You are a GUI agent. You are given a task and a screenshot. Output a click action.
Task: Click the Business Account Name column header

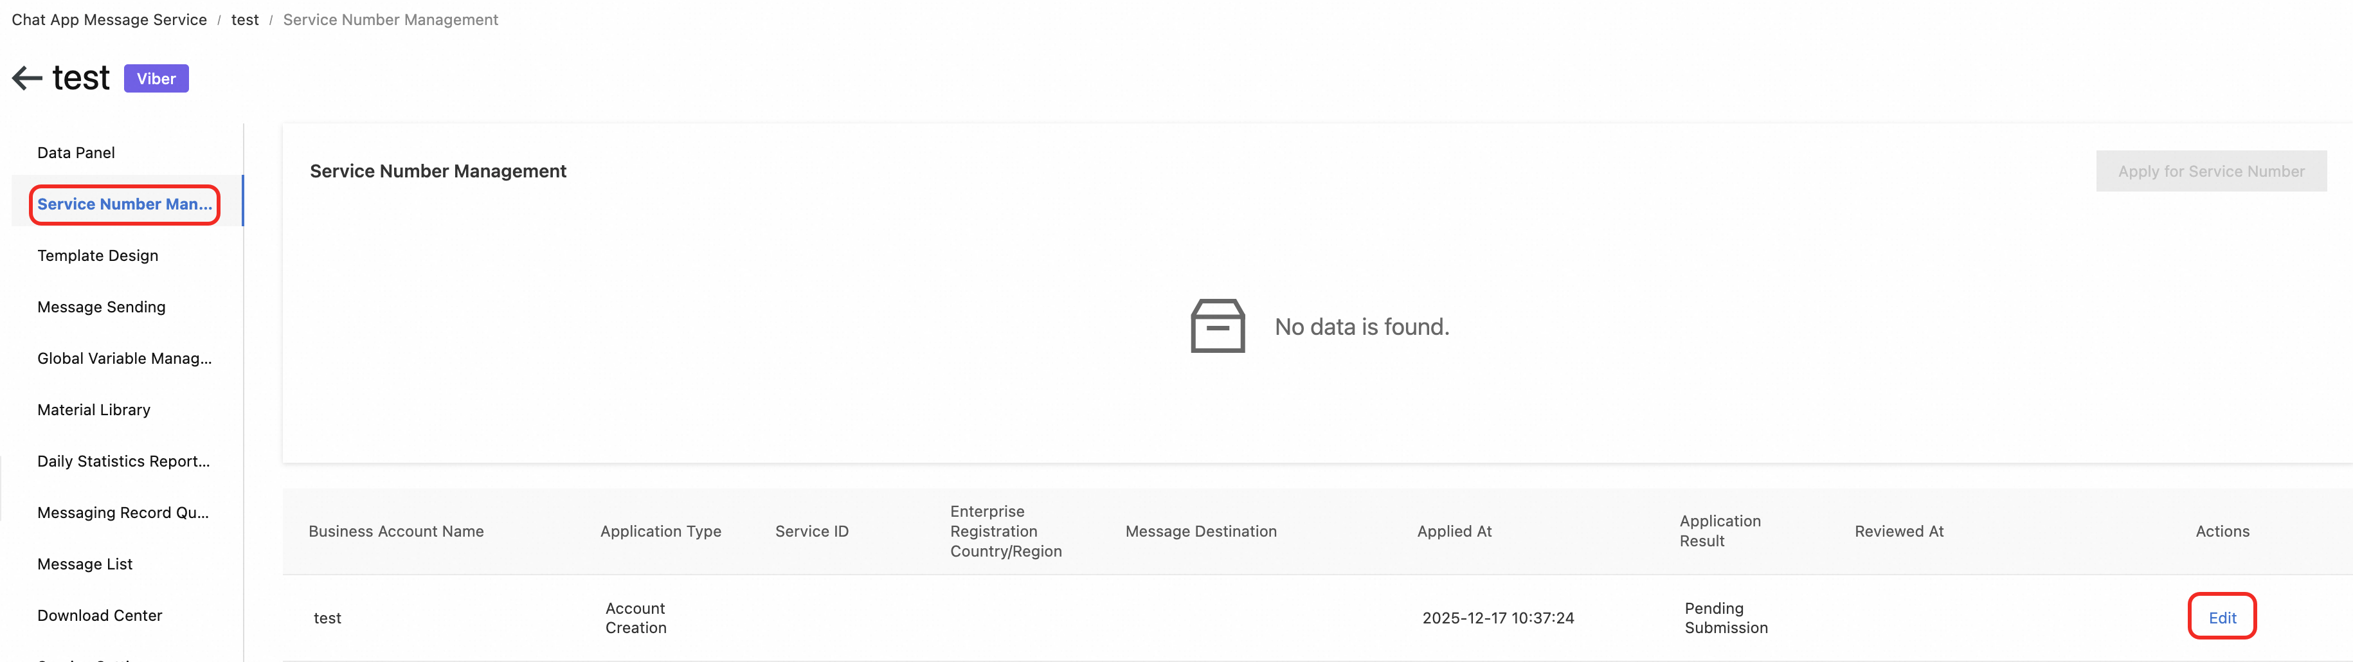coord(397,532)
